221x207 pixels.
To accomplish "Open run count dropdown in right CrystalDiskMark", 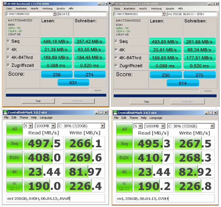I will coord(140,126).
